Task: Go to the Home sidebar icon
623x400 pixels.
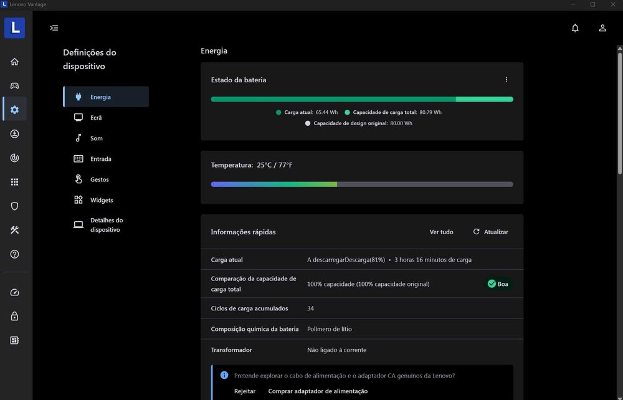Action: pos(15,62)
